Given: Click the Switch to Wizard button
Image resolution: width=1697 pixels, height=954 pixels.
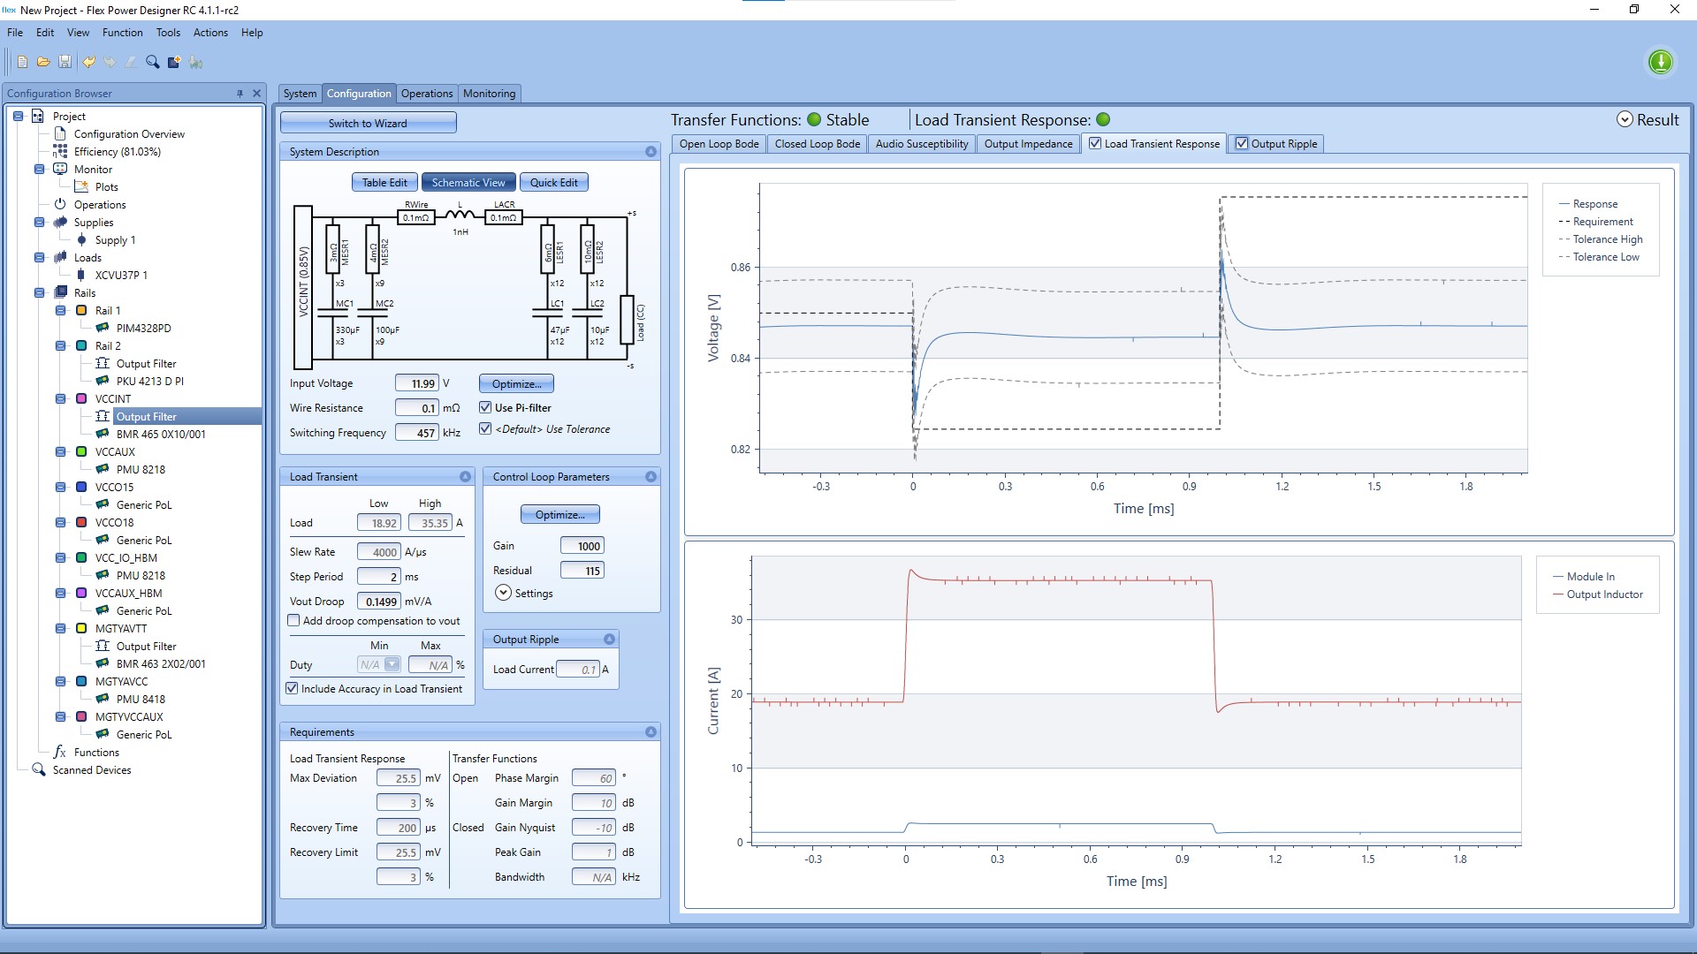Looking at the screenshot, I should click(368, 123).
